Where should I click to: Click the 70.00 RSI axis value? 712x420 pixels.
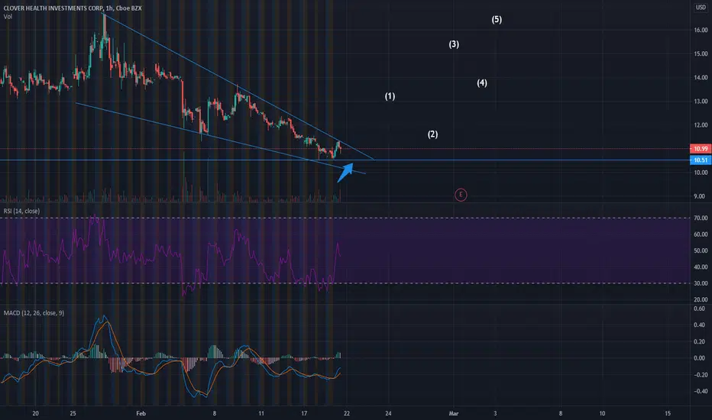pyautogui.click(x=701, y=218)
